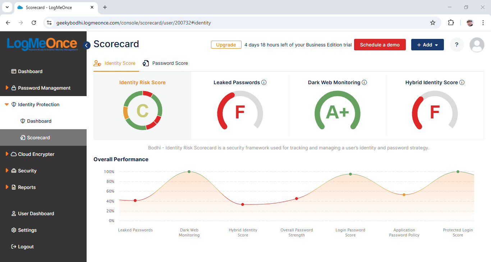Open the browser extensions puzzle icon
The image size is (491, 262).
(x=451, y=23)
